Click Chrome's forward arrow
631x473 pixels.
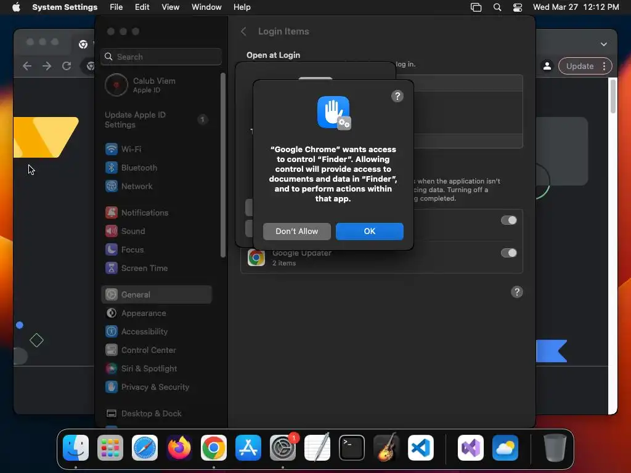click(47, 66)
